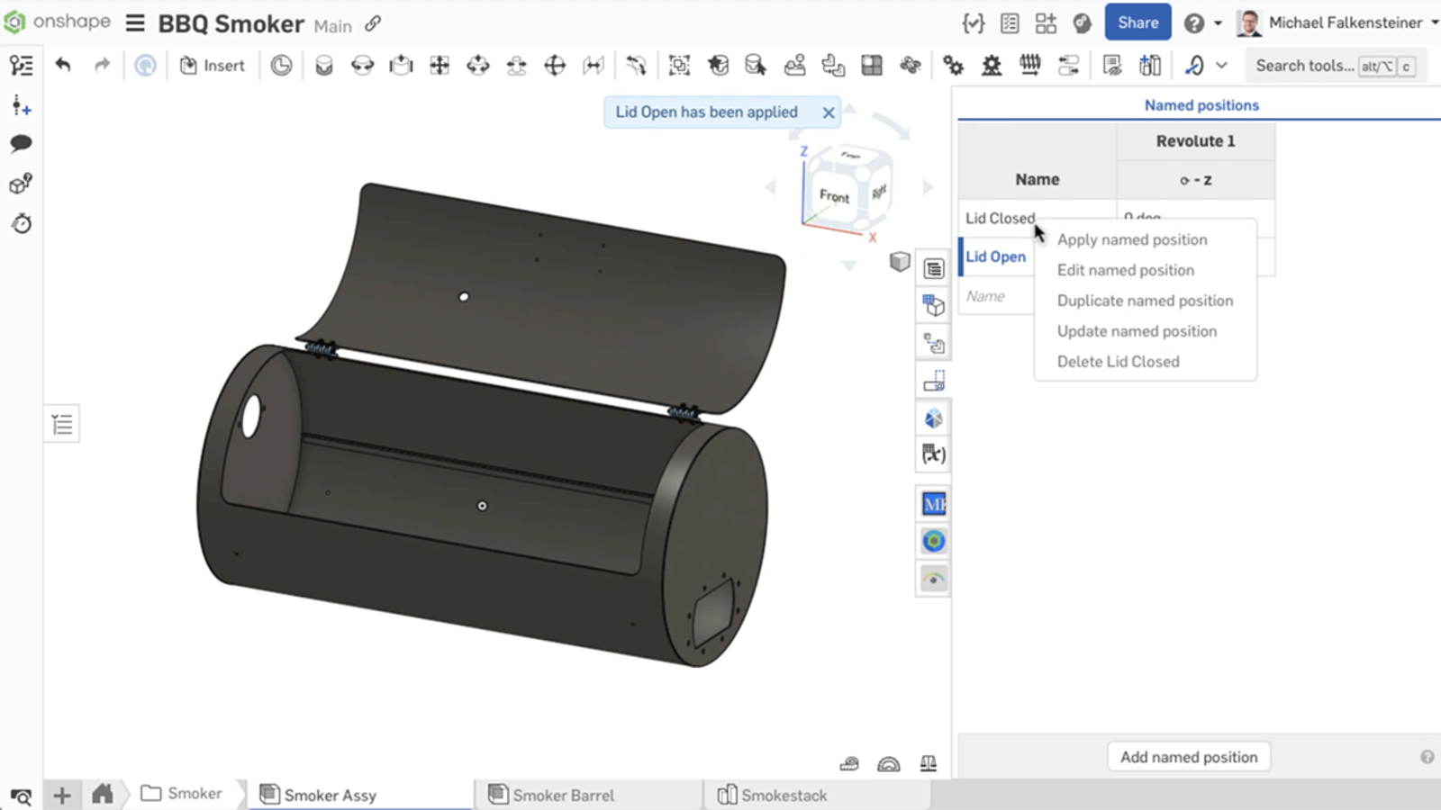Open the Bill of Materials panel icon
Viewport: 1441px width, 810px height.
pyautogui.click(x=1010, y=23)
